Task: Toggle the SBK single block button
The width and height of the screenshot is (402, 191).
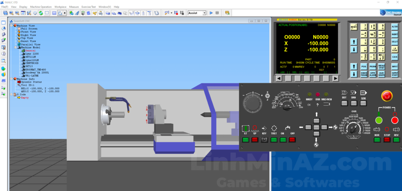Action: click(x=363, y=103)
